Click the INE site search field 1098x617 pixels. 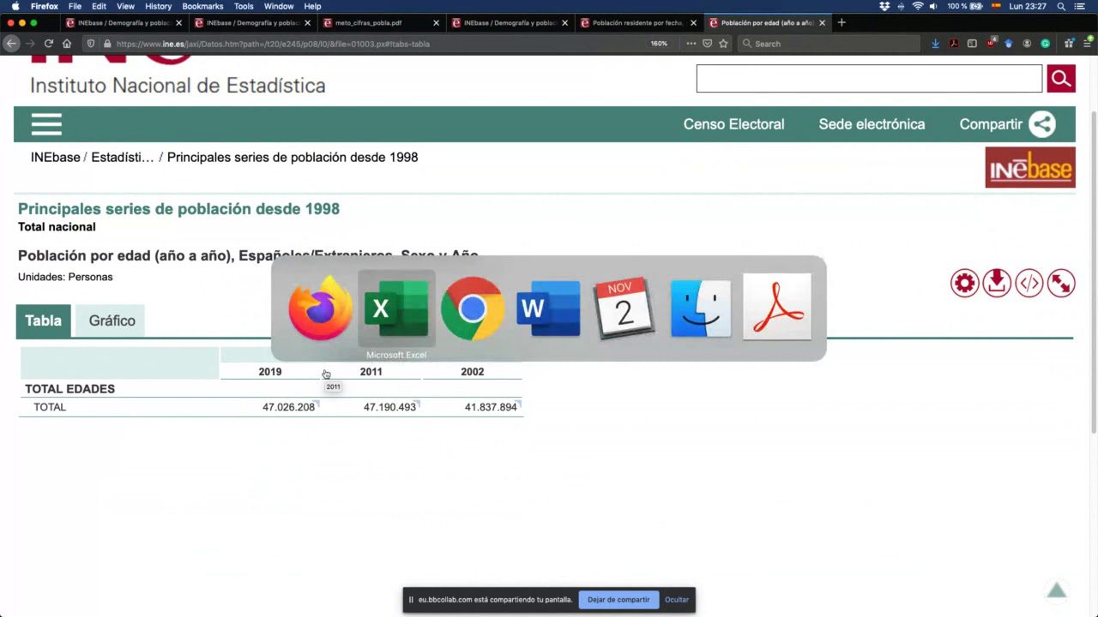(x=869, y=79)
